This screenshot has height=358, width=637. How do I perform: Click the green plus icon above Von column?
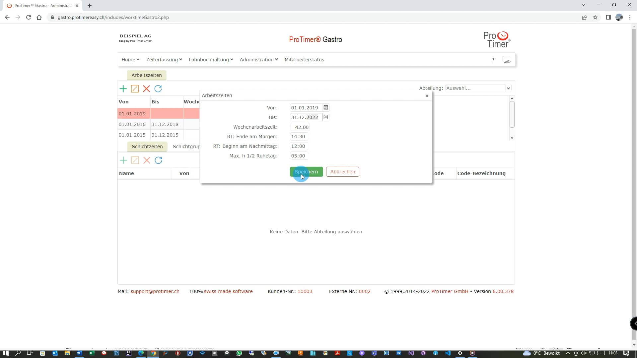tap(123, 89)
